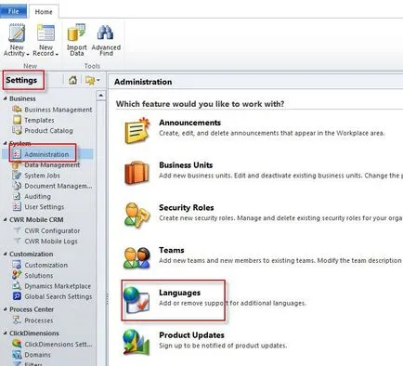Open the Security Roles link
This screenshot has height=366, width=403.
pos(187,207)
